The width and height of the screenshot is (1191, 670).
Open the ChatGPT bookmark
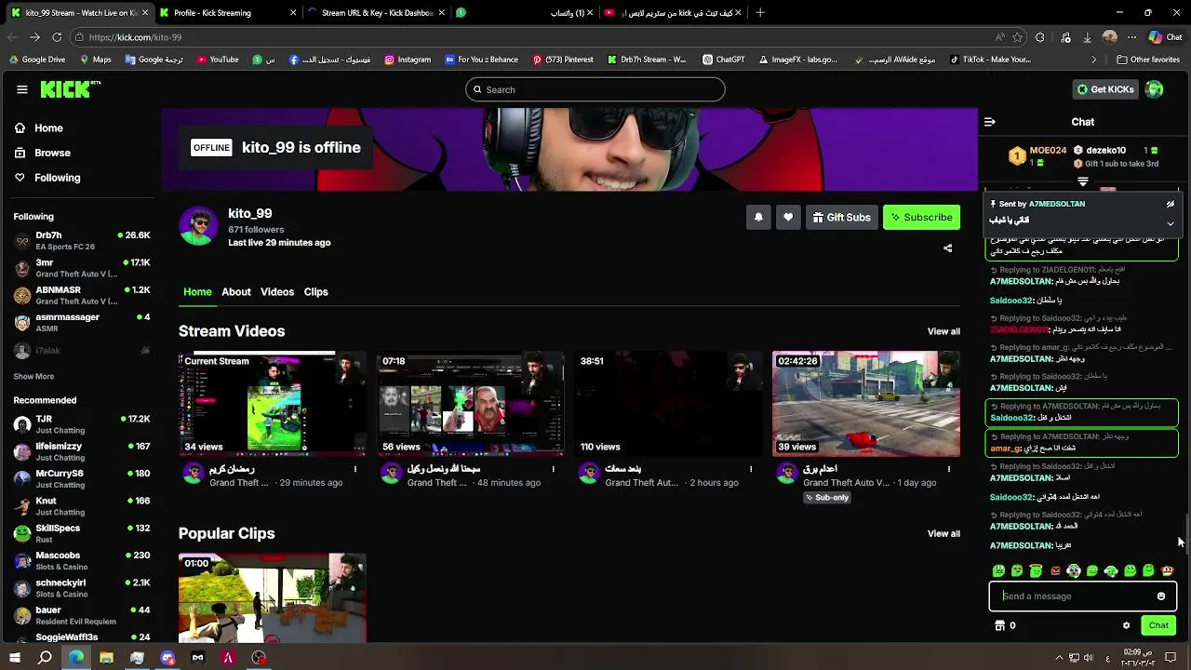click(x=724, y=60)
